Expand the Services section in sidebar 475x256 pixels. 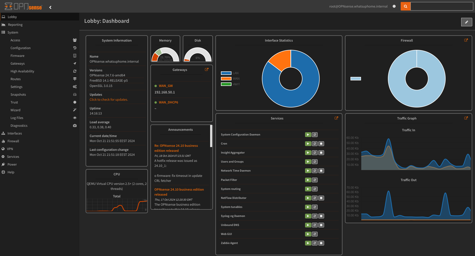click(13, 157)
